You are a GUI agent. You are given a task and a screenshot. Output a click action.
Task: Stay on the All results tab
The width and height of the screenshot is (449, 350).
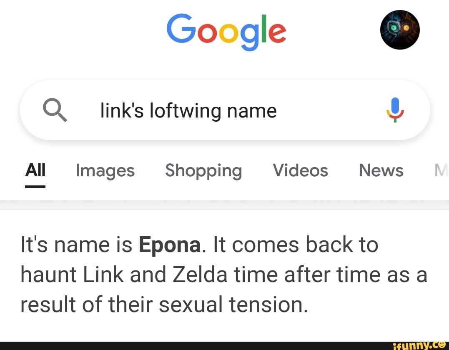35,170
